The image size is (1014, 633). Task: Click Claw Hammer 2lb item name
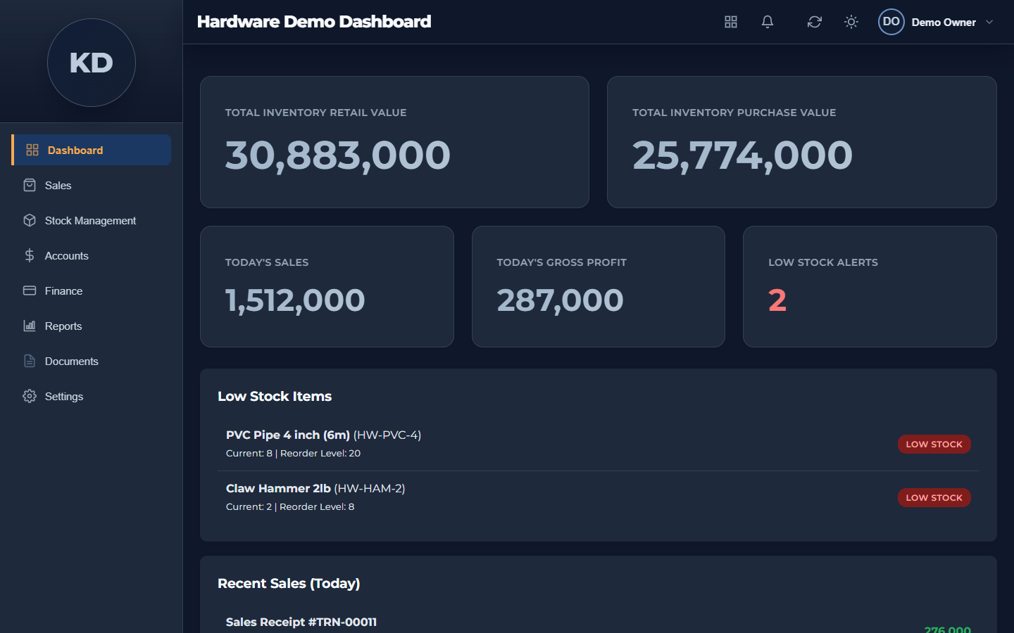click(278, 488)
